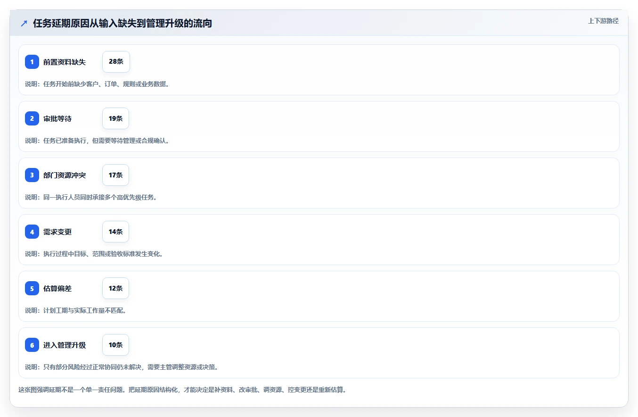Image resolution: width=638 pixels, height=417 pixels.
Task: Select the 17条 count pill
Action: pos(115,175)
